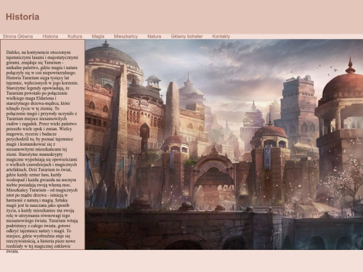
Task: Open the Strona Główna navigation link
Action: pyautogui.click(x=18, y=36)
